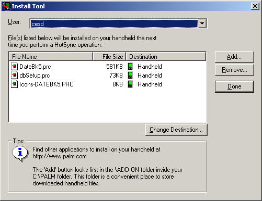
Task: Select the DateBk5.prc file name
Action: click(x=35, y=67)
